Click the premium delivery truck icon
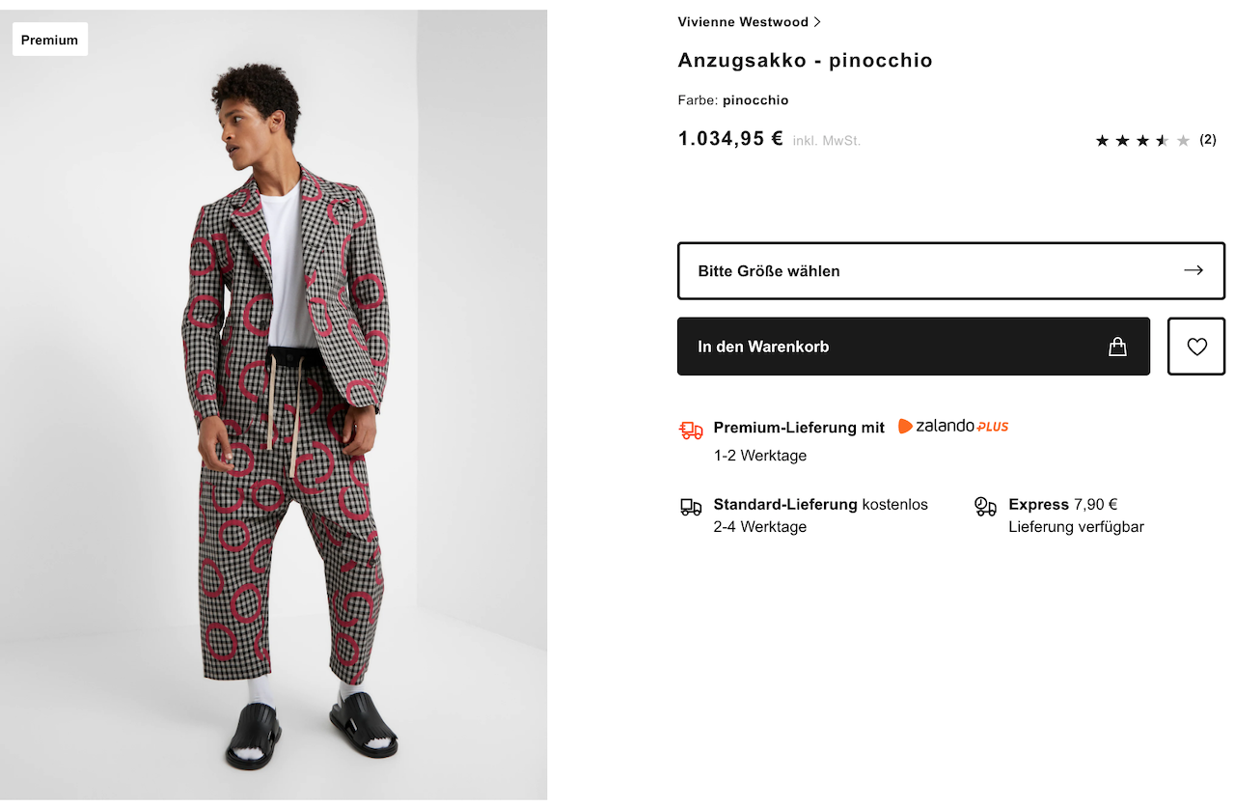The height and width of the screenshot is (807, 1235). click(691, 430)
